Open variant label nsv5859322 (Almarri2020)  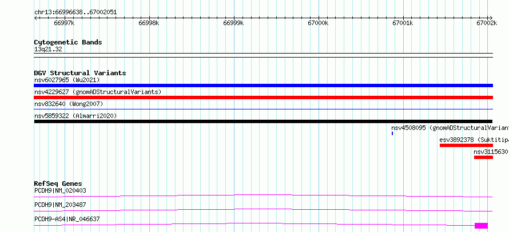tap(75, 116)
